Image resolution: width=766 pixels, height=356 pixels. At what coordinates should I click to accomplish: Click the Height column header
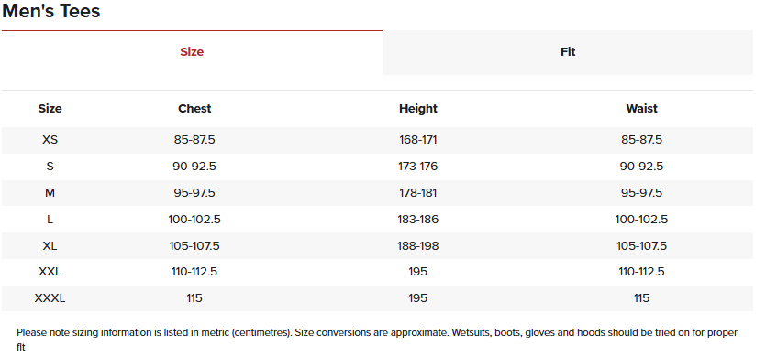tap(417, 108)
